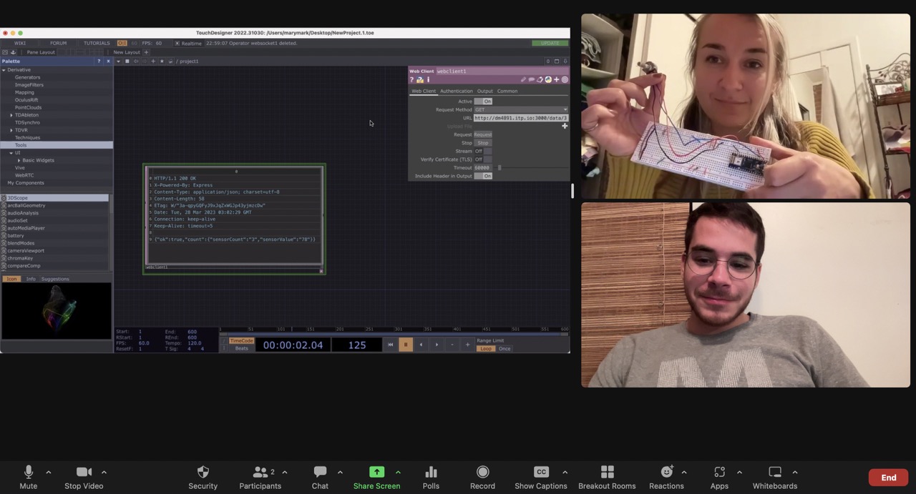Open the Request Method dropdown
This screenshot has height=494, width=916.
click(521, 109)
